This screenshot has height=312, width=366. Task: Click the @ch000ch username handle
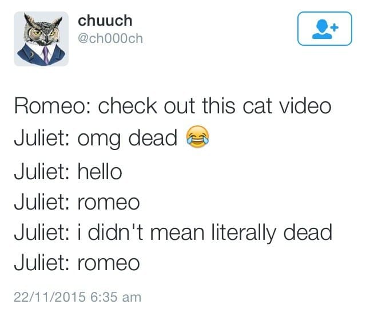point(110,38)
